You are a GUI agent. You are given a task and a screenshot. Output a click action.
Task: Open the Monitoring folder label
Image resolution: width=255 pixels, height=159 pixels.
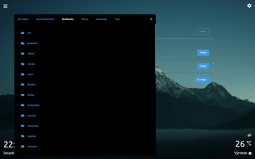[x=33, y=126]
